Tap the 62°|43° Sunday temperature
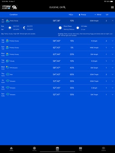 tap(57, 47)
